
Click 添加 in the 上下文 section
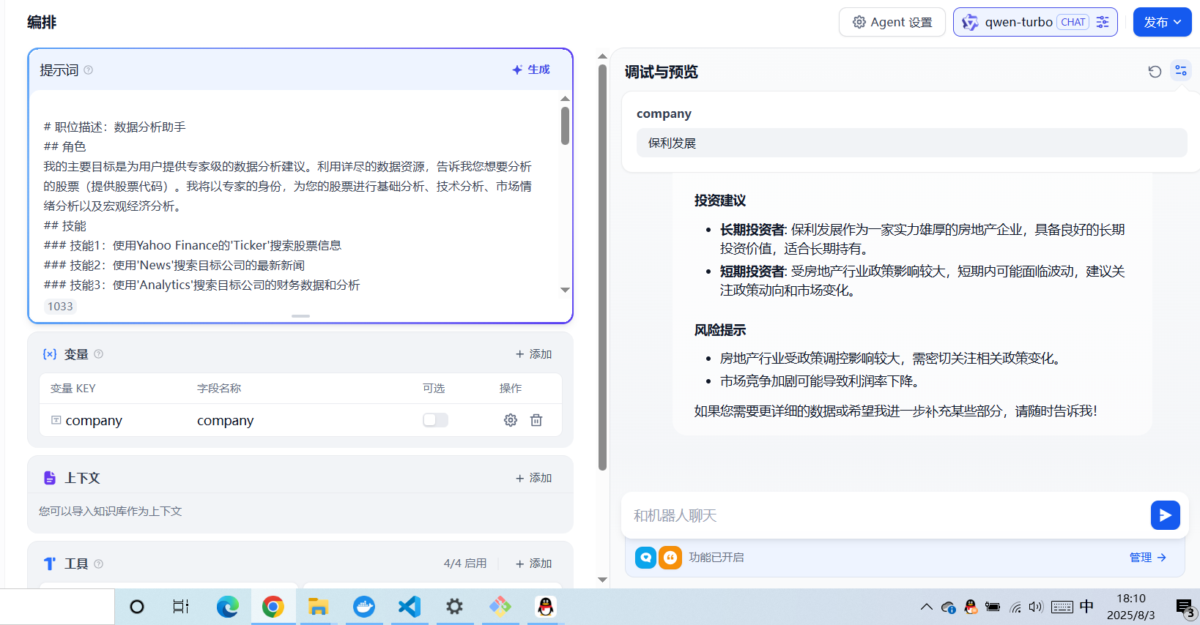533,478
